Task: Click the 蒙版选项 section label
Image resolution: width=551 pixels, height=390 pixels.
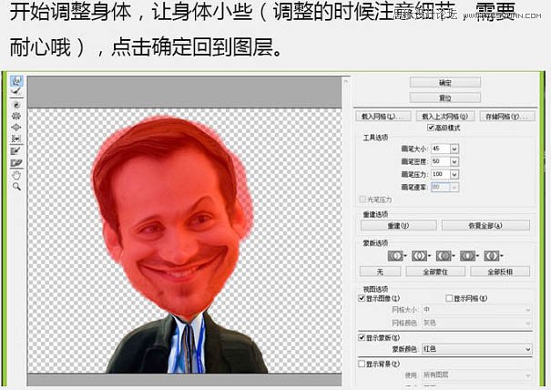Action: [375, 243]
